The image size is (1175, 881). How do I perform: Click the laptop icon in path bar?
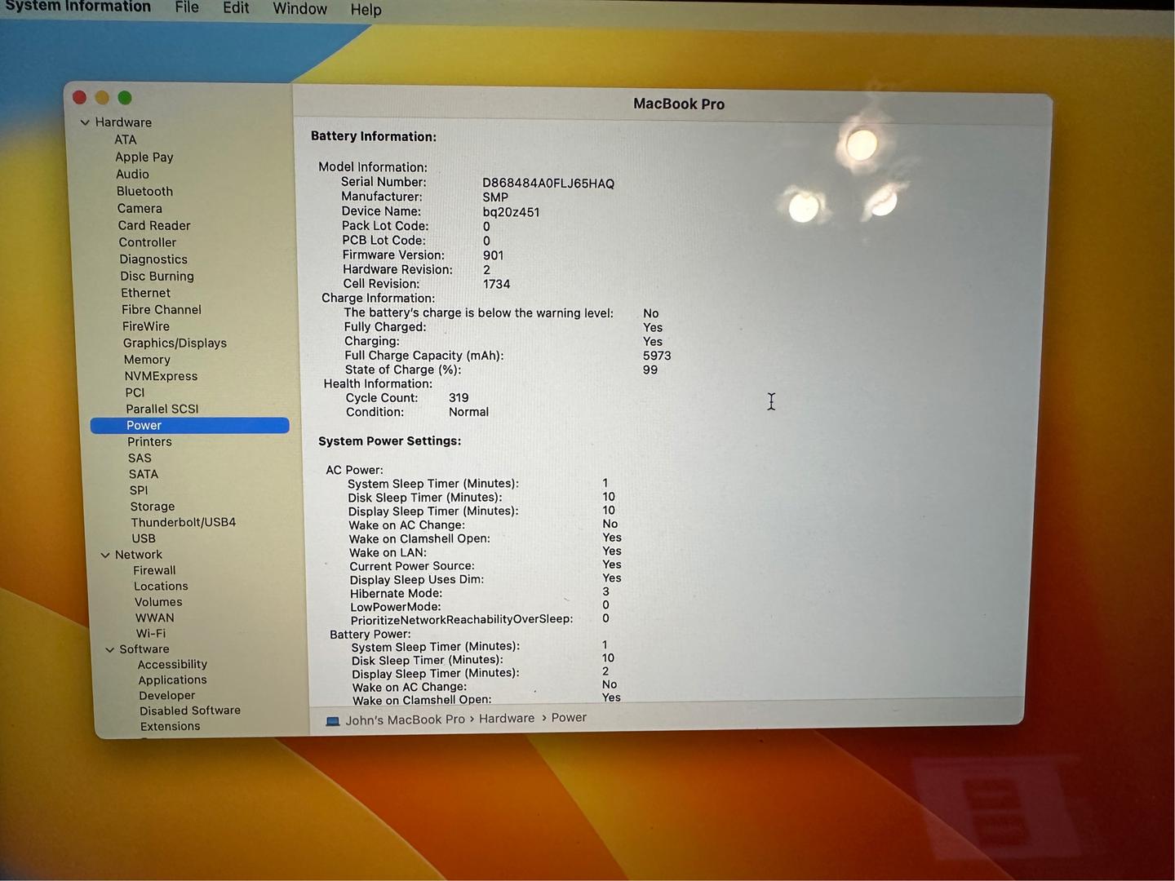pos(333,721)
